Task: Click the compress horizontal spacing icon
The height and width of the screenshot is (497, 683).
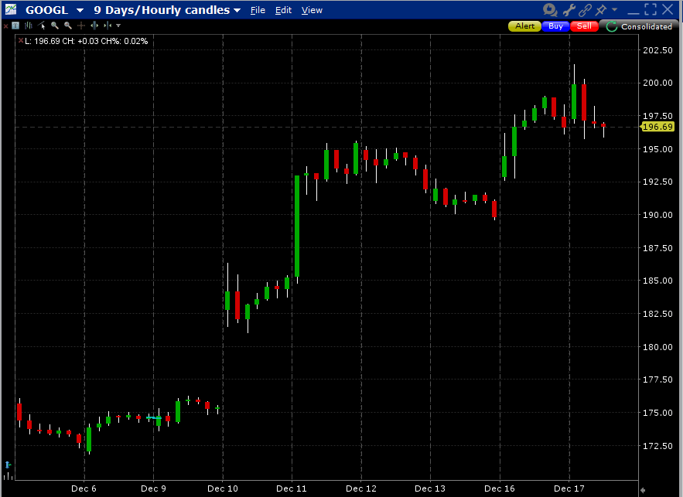Action: point(108,26)
